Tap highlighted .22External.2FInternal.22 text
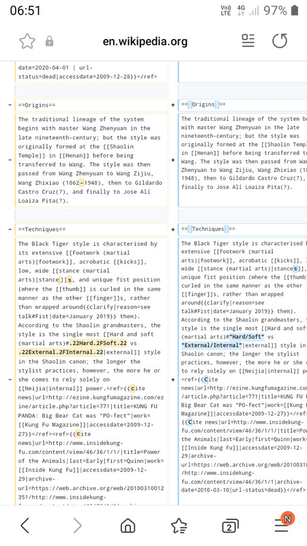This screenshot has height=546, width=307. pyautogui.click(x=61, y=352)
